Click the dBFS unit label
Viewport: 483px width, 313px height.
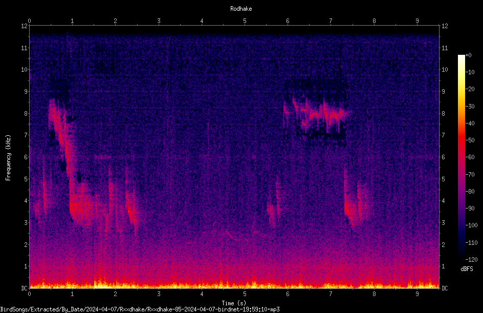coord(467,269)
